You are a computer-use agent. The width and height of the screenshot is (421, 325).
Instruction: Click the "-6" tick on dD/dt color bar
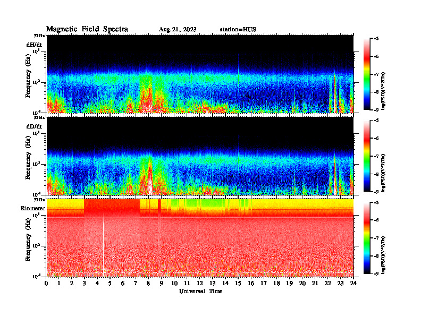tap(376, 138)
